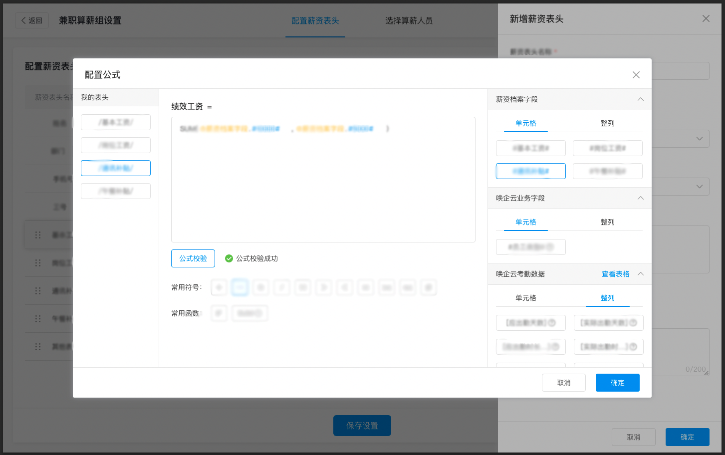Grab drag handle of 午餐补贴 row
725x455 pixels.
(x=38, y=319)
